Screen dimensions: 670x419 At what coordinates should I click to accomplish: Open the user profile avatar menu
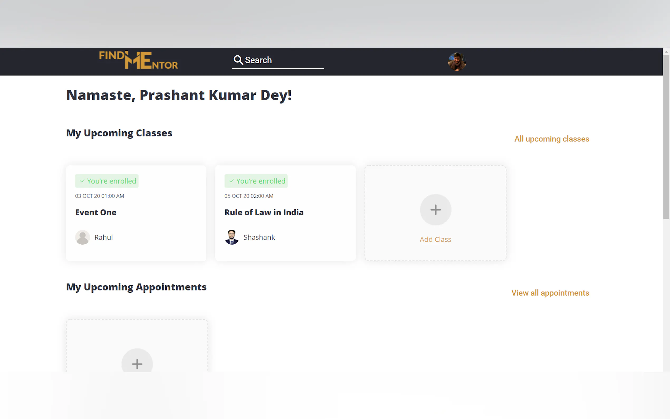pos(457,61)
